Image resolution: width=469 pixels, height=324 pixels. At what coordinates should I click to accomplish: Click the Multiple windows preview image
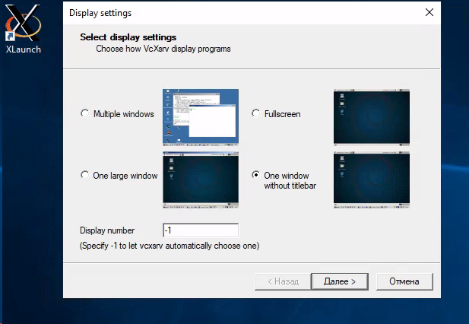point(200,117)
